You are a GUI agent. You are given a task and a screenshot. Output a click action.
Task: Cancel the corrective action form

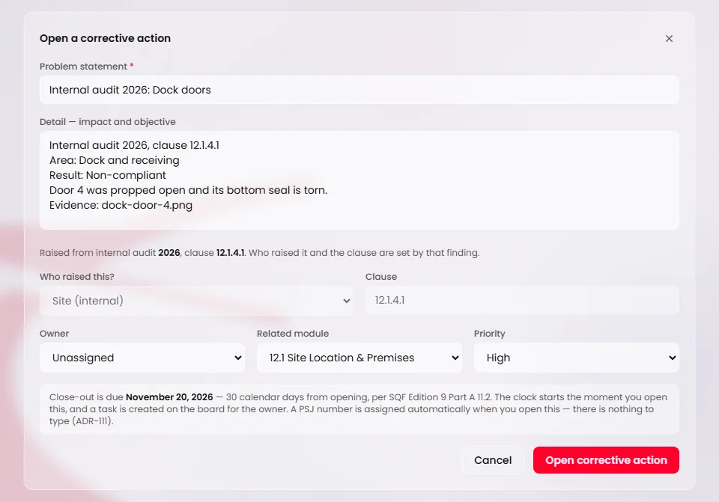click(493, 460)
